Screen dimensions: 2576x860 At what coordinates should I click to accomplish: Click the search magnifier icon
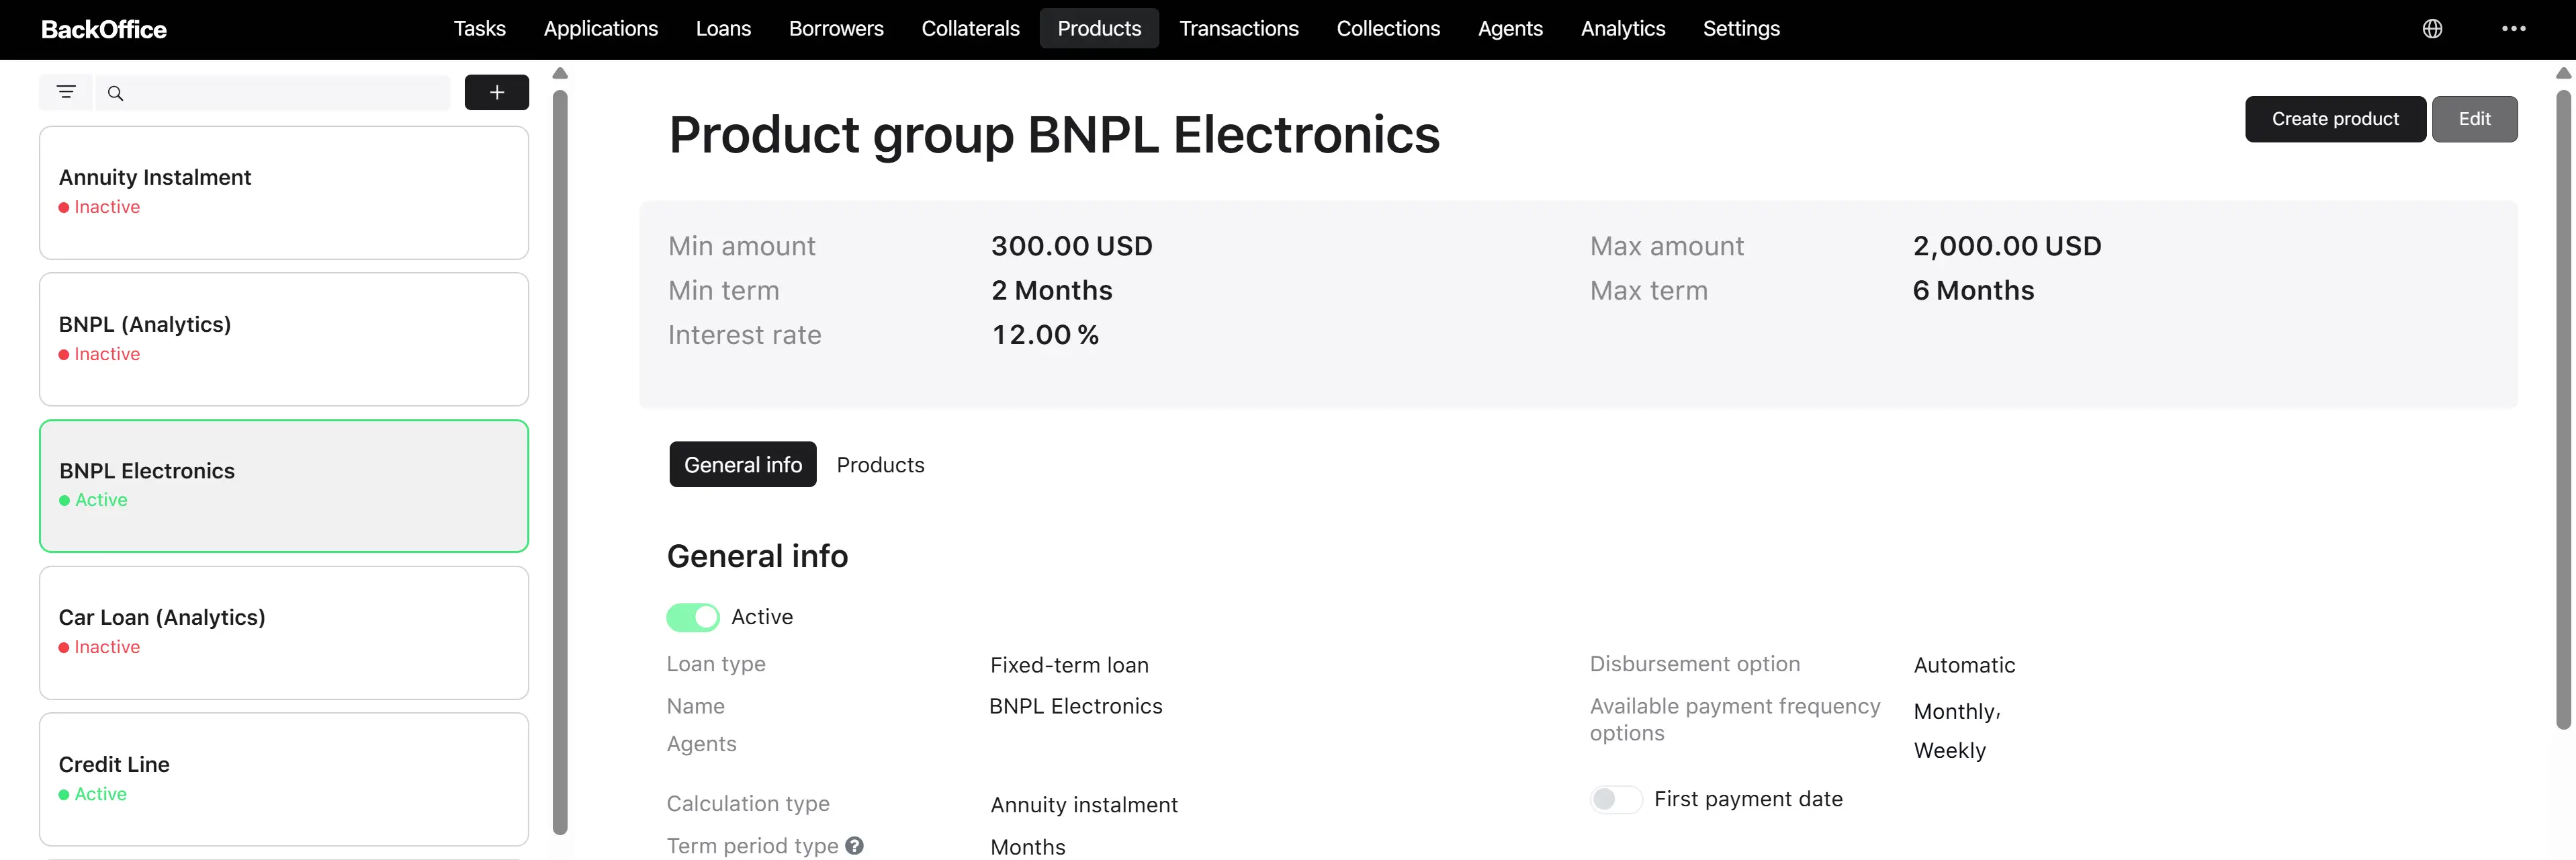pyautogui.click(x=115, y=93)
